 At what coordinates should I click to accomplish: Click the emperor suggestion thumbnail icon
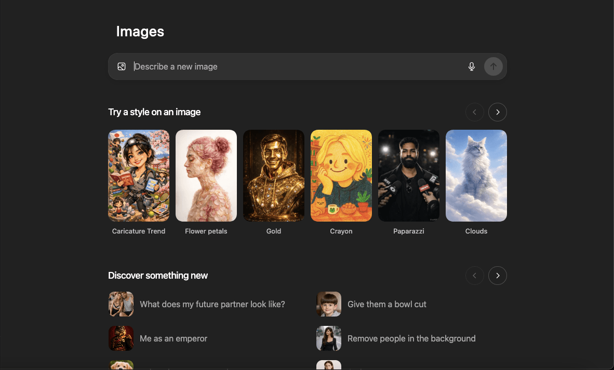click(121, 338)
